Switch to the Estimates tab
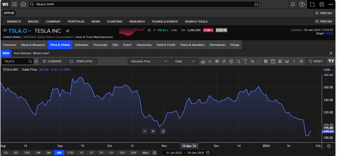 [x=81, y=45]
